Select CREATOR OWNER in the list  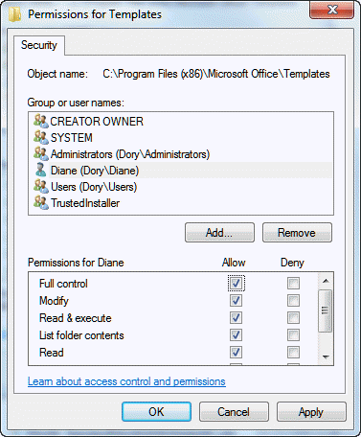[97, 122]
